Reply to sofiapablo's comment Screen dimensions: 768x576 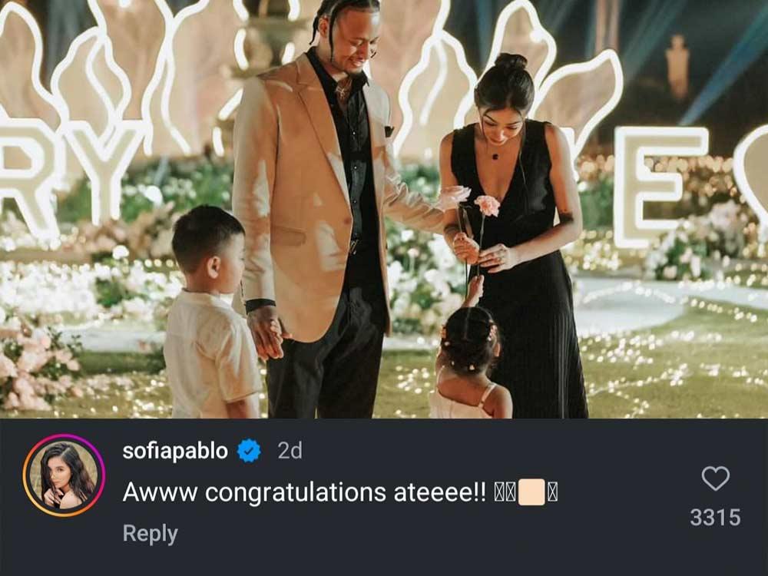[x=150, y=533]
